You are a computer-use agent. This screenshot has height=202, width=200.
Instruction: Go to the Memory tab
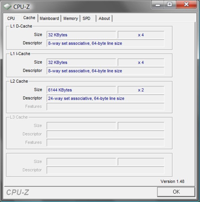point(71,19)
